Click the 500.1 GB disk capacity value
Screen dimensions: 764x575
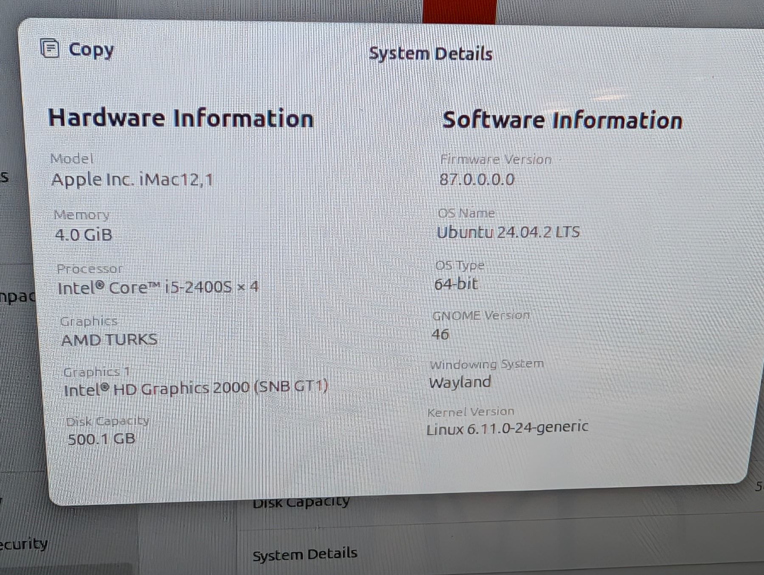(x=101, y=439)
